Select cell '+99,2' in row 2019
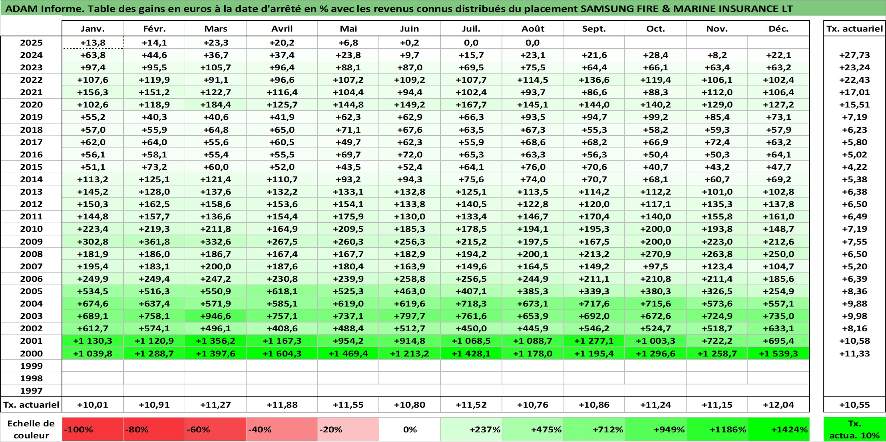The image size is (886, 442). pyautogui.click(x=655, y=117)
